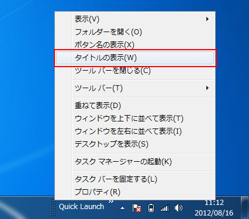This screenshot has width=249, height=219.
Task: Click the battery power icon
Action: coord(151,208)
